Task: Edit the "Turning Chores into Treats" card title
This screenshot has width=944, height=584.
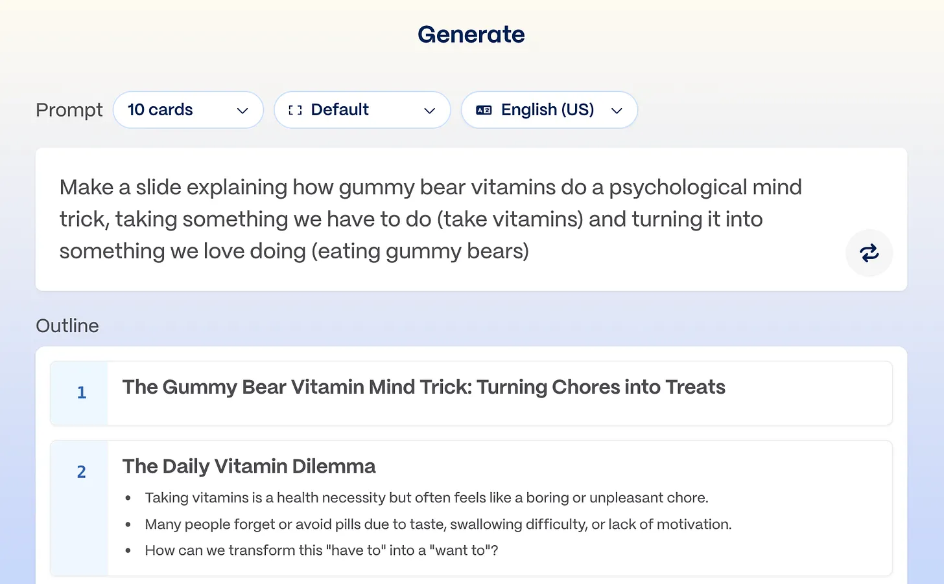Action: coord(423,387)
